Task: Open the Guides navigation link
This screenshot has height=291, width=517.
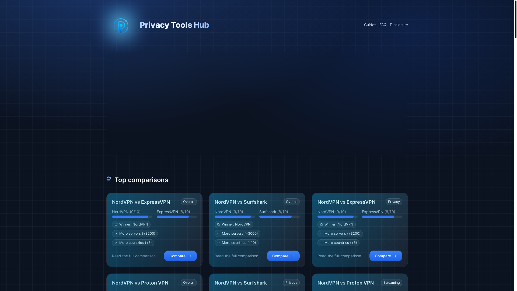Action: tap(370, 25)
